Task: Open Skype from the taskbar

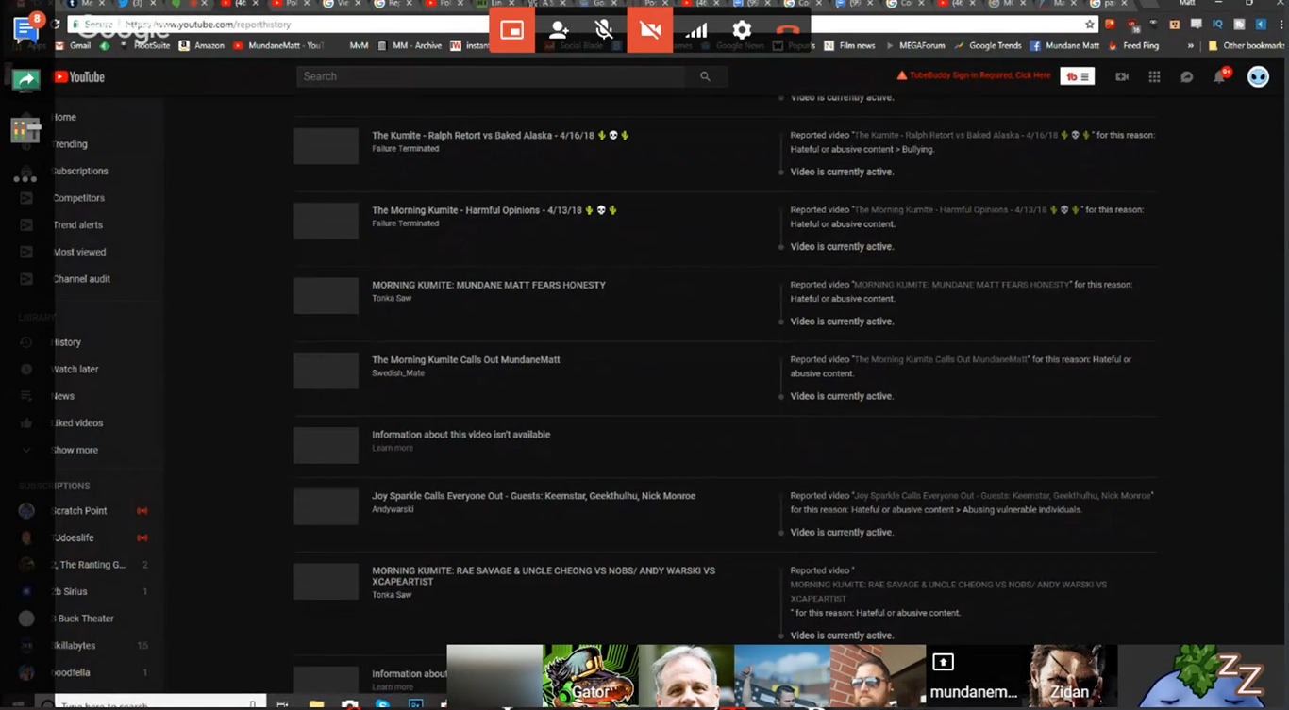Action: coord(383,704)
